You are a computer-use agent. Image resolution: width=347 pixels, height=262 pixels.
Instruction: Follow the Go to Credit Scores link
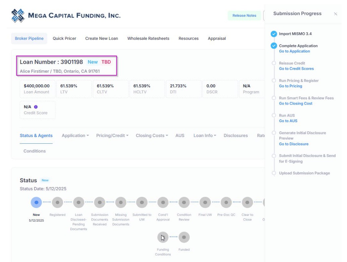pos(296,69)
